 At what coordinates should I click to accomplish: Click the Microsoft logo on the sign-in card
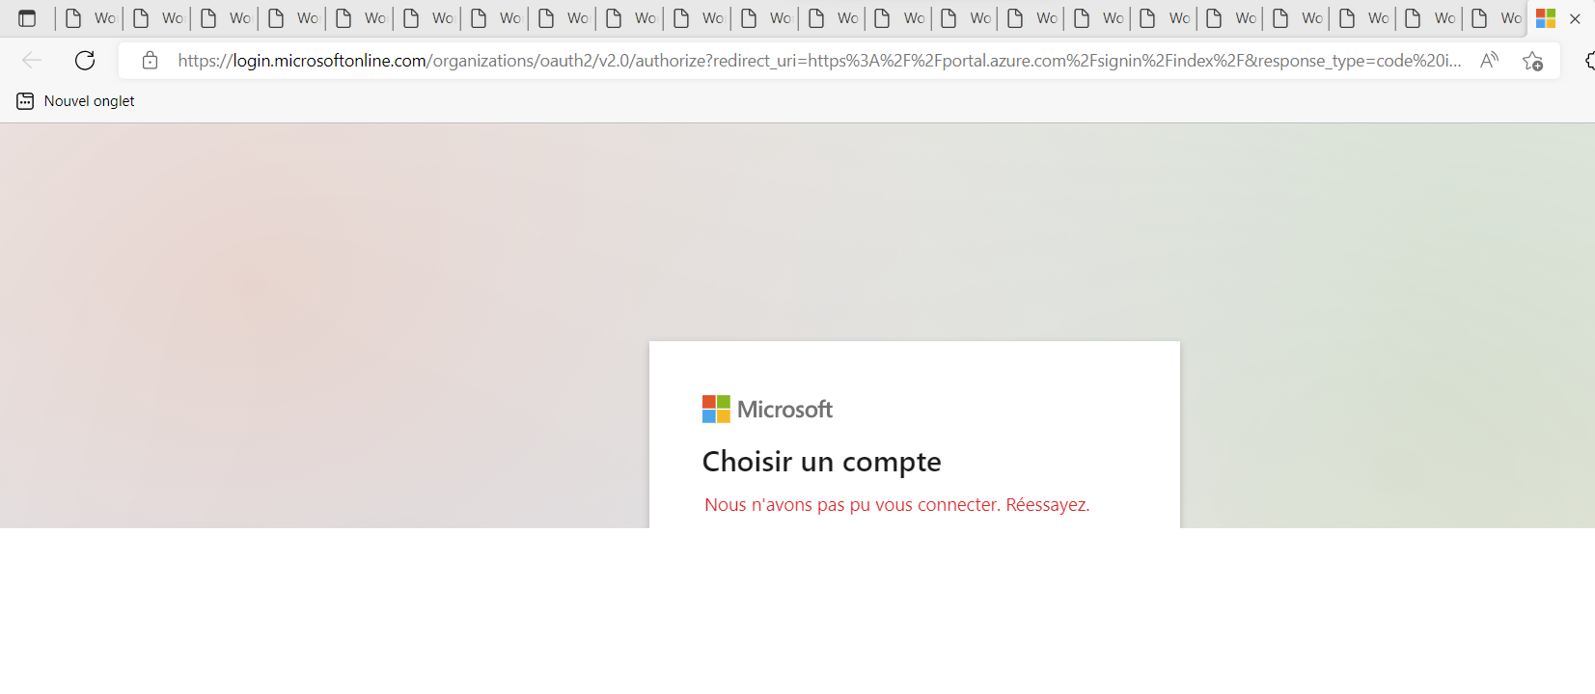[x=767, y=410]
